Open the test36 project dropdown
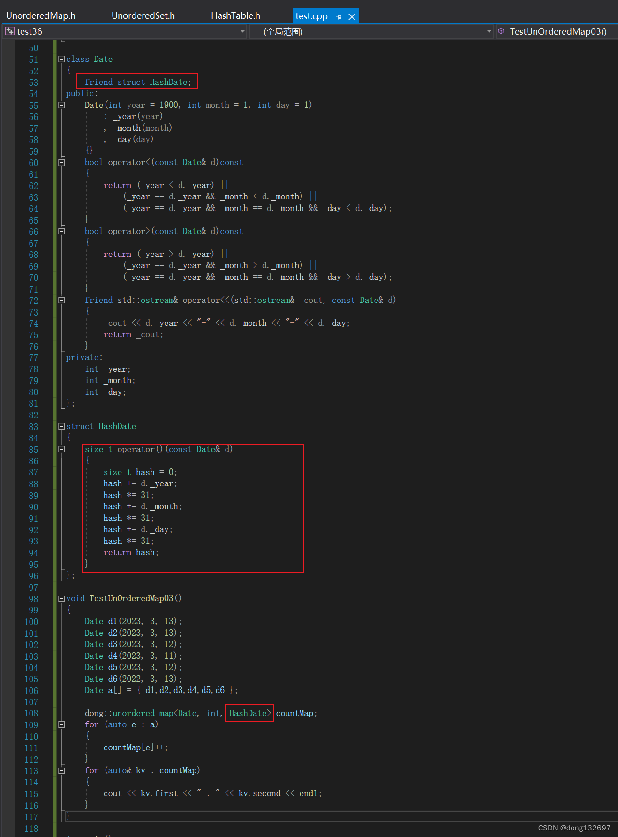 coord(242,31)
